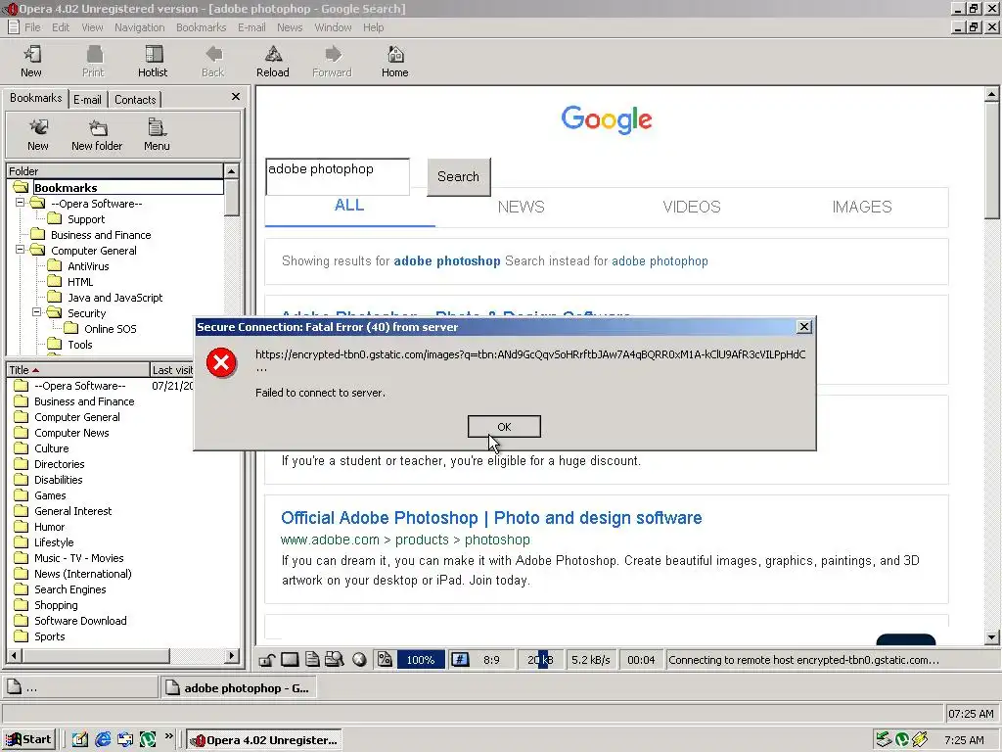
Task: Click New bookmark icon in Hotlist
Action: pyautogui.click(x=38, y=128)
